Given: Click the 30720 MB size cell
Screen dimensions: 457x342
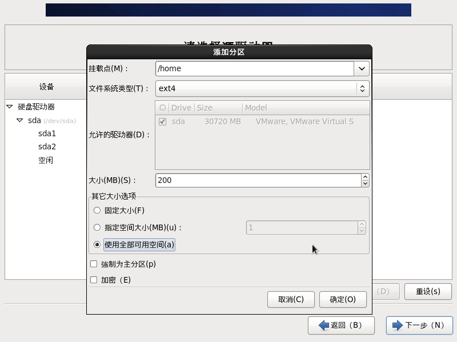Looking at the screenshot, I should click(223, 121).
